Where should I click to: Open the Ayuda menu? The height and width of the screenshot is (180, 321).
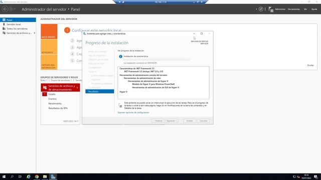pos(314,9)
